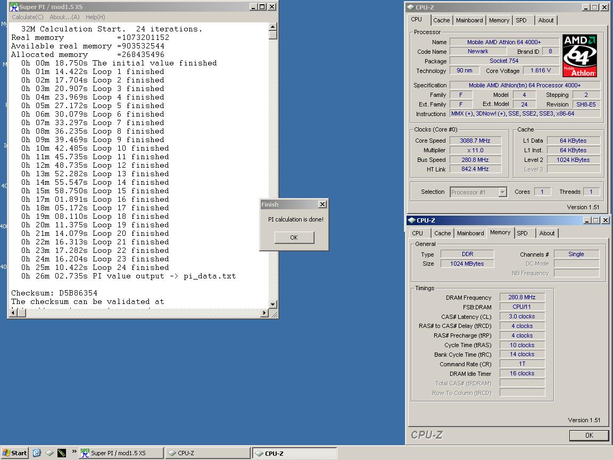Screen dimensions: 613x460
Task: Click the memory Size 1024 MBytes field
Action: 467,264
